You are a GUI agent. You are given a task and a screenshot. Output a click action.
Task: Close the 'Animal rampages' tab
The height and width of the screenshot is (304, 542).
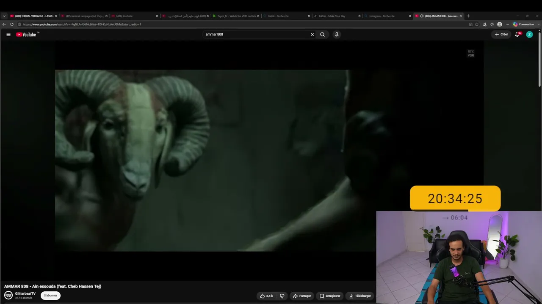[x=106, y=16]
